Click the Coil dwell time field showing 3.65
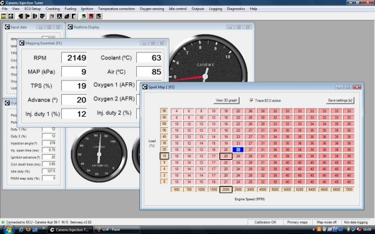 tap(49, 164)
